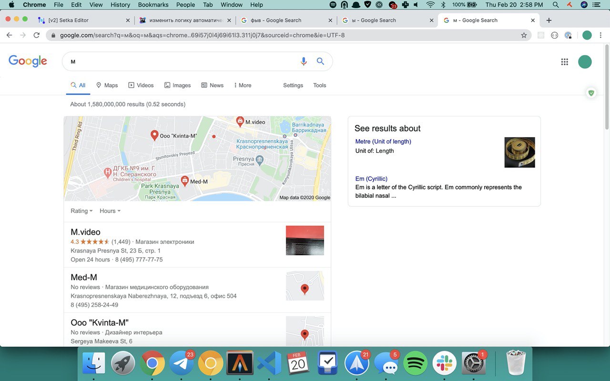
Task: Open Visual Studio Code from the Dock
Action: pos(269,364)
